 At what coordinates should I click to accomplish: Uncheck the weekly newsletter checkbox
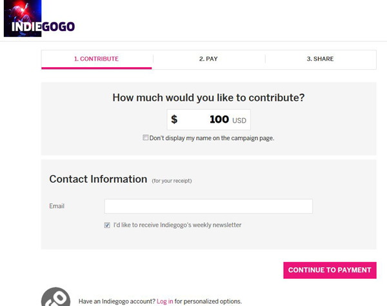(x=107, y=225)
